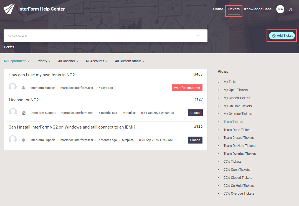
Task: Open ticket about installing InterFormNG2 on Windows
Action: pos(72,127)
